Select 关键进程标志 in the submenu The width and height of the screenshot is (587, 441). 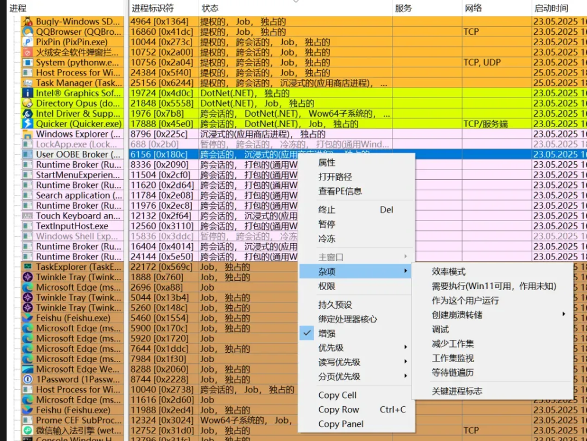point(492,391)
